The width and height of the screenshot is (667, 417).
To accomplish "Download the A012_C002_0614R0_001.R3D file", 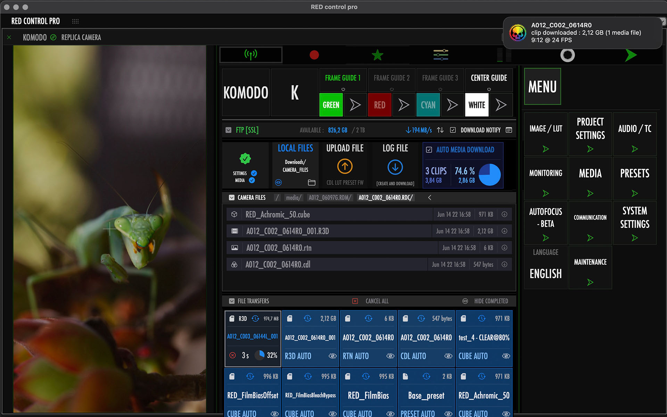I will [504, 231].
